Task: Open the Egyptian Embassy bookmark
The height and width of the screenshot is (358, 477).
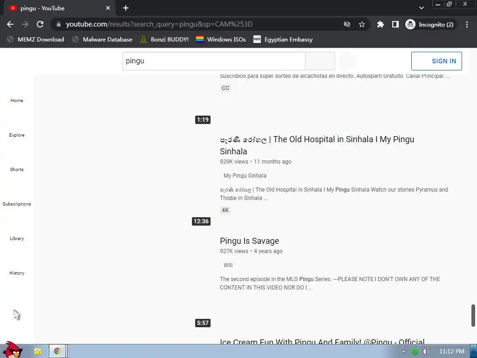Action: click(283, 40)
